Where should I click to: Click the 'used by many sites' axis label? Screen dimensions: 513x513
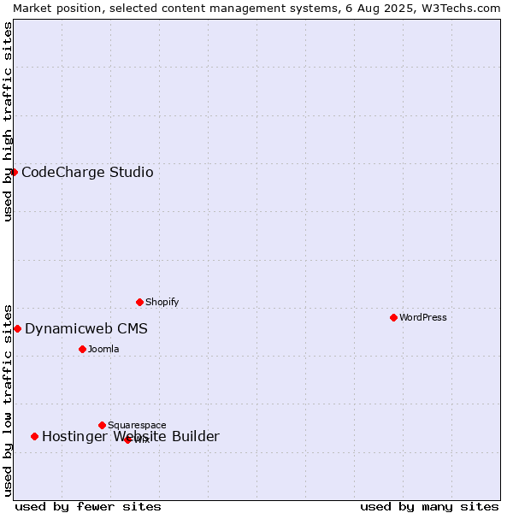point(429,507)
